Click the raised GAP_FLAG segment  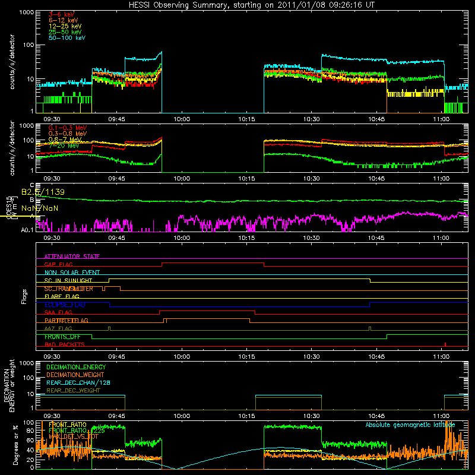213,263
